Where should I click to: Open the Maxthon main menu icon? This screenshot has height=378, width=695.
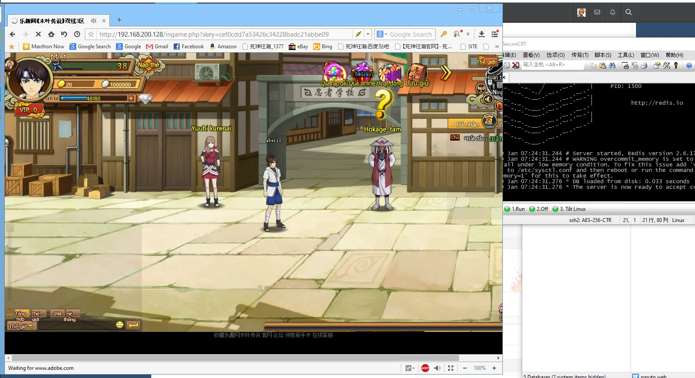(495, 34)
